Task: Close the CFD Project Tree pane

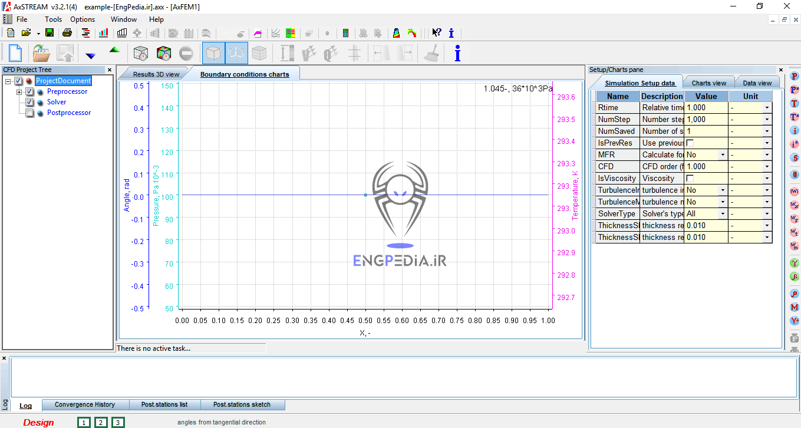Action: (109, 70)
